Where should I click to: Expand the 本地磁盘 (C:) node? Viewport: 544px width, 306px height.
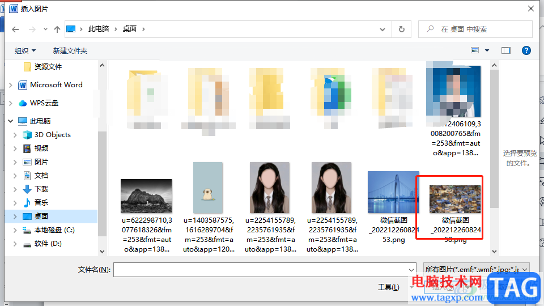(x=15, y=230)
